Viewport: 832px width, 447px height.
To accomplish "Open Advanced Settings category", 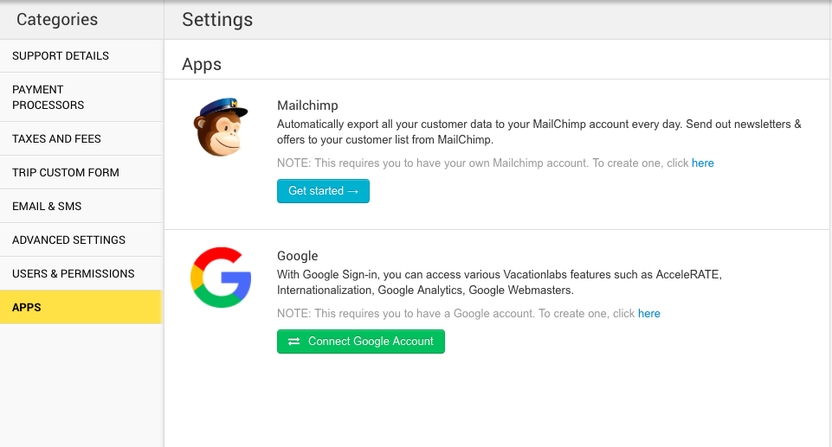I will pos(68,240).
